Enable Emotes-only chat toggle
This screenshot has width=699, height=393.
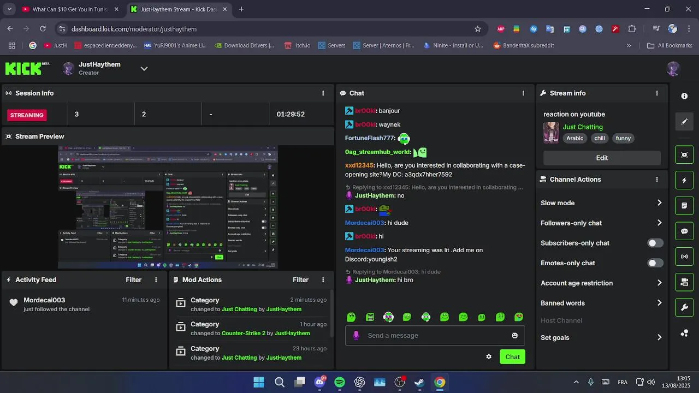click(x=655, y=263)
